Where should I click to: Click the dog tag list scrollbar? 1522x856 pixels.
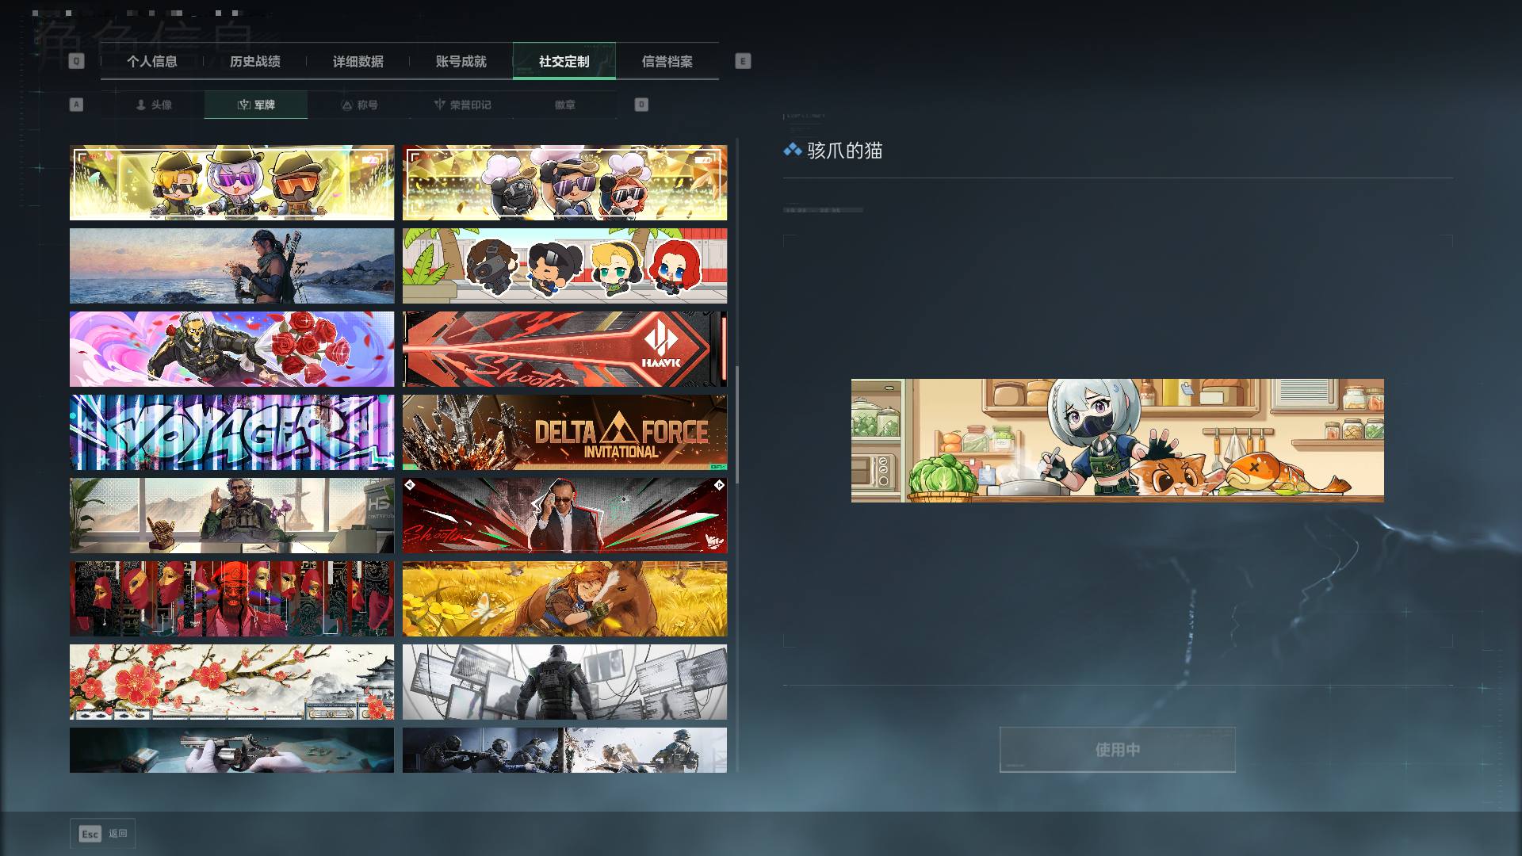coord(737,425)
